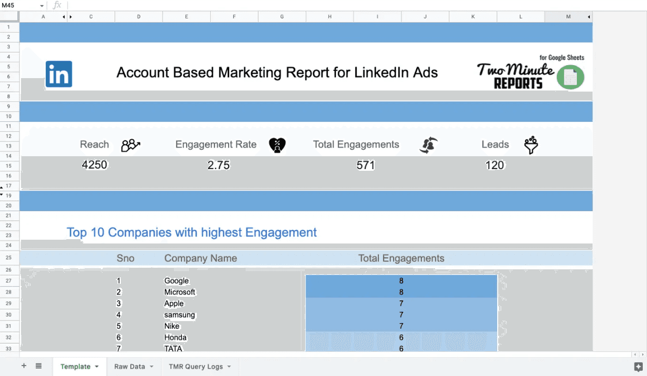Viewport: 647px width, 376px height.
Task: Click the Google company cell
Action: coord(176,281)
